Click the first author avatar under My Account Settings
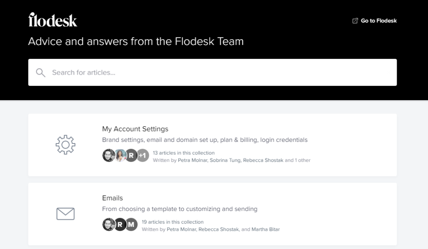428x249 pixels. click(109, 156)
